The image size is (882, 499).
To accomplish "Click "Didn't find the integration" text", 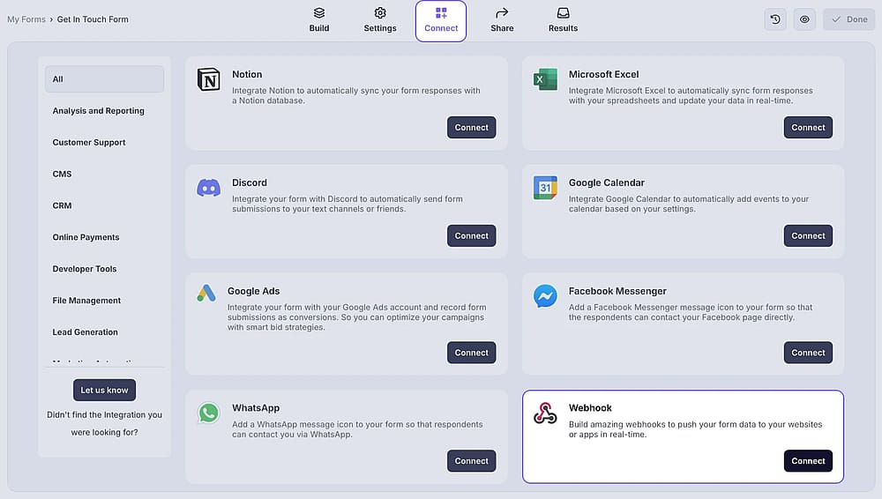I will [x=105, y=423].
